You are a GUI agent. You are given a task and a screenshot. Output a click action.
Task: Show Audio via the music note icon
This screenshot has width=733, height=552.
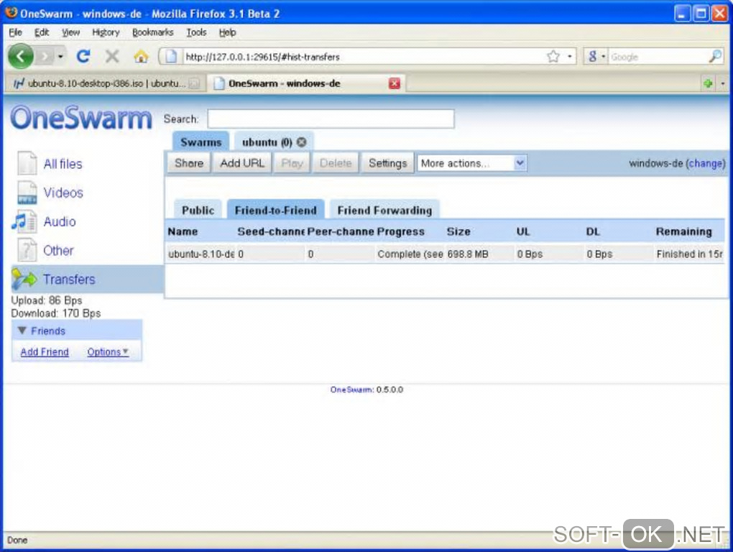pos(24,221)
